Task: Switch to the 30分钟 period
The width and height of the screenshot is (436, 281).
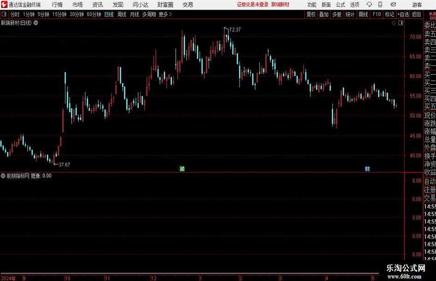Action: tap(77, 14)
